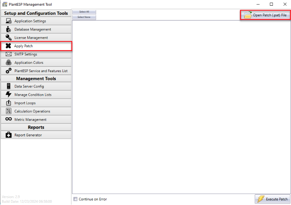Maximize the PlantESP Management Tool window
The image size is (291, 205).
271,4
